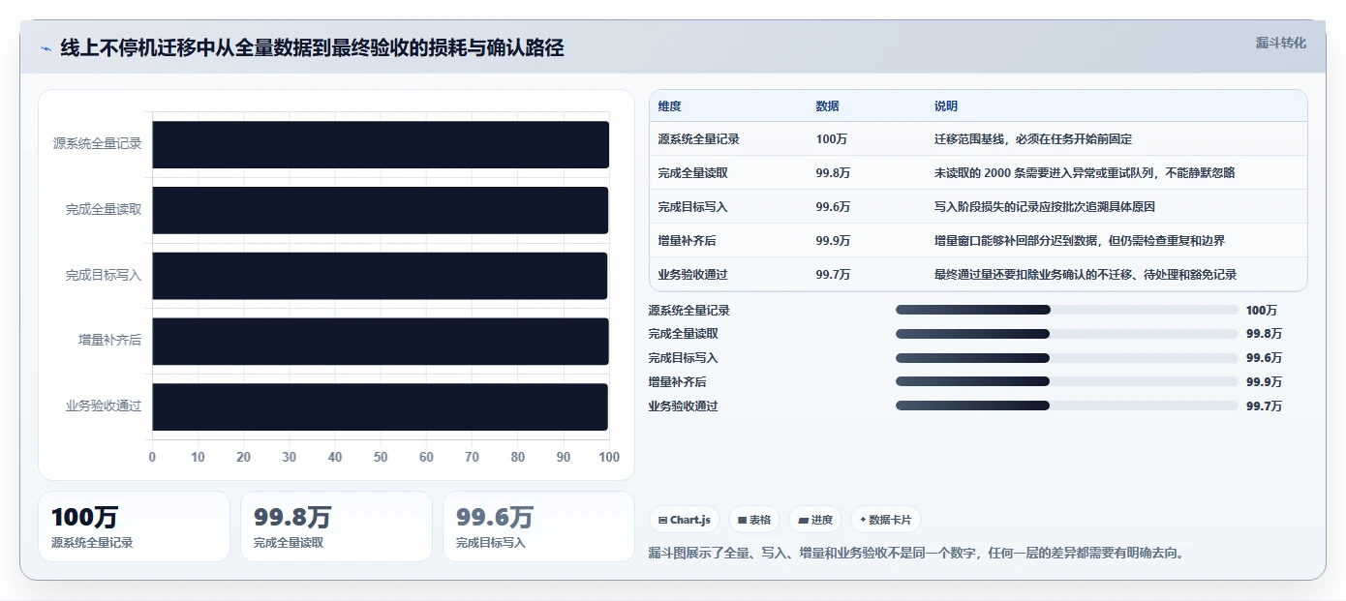The height and width of the screenshot is (601, 1346).
Task: Click the 100万 value in the table
Action: (x=831, y=139)
